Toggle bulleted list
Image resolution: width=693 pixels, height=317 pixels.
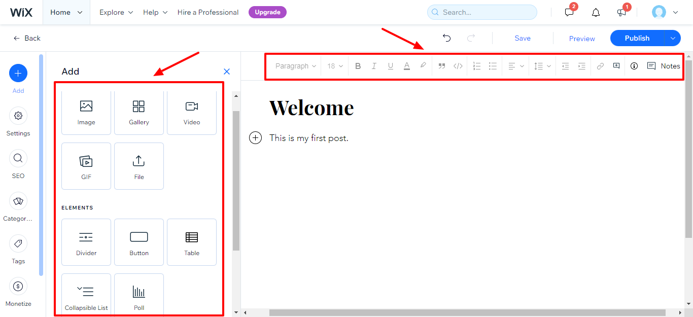(x=493, y=66)
